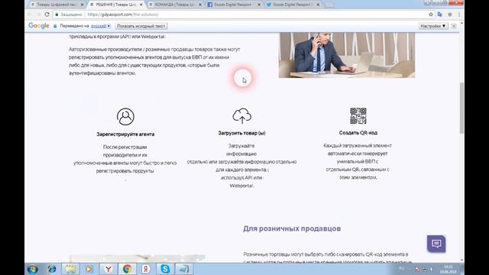The image size is (489, 275).
Task: Go back with the browser back arrow
Action: 31,15
